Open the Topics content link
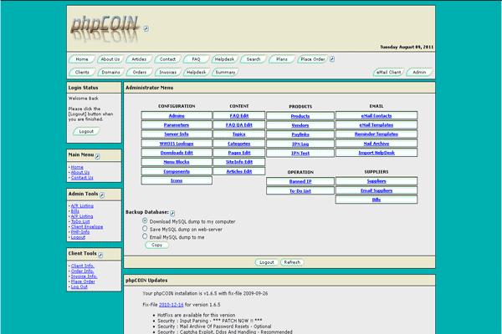Viewport: 502px width, 334px height. (238, 134)
